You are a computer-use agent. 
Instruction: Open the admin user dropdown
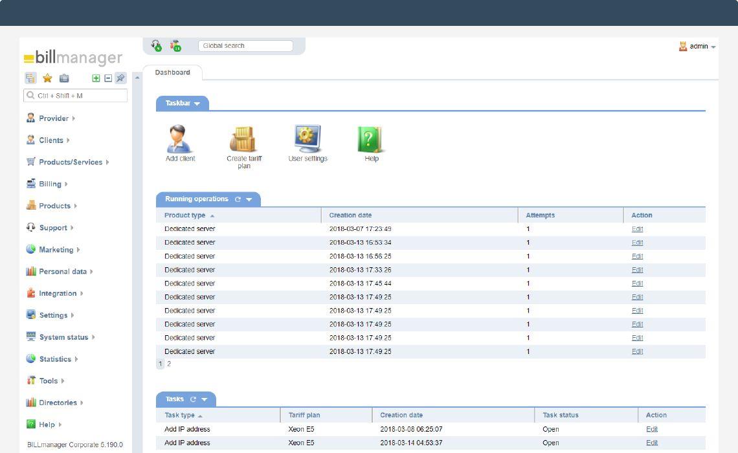click(699, 47)
